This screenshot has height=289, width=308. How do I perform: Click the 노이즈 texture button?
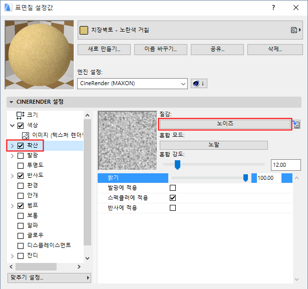click(x=225, y=124)
